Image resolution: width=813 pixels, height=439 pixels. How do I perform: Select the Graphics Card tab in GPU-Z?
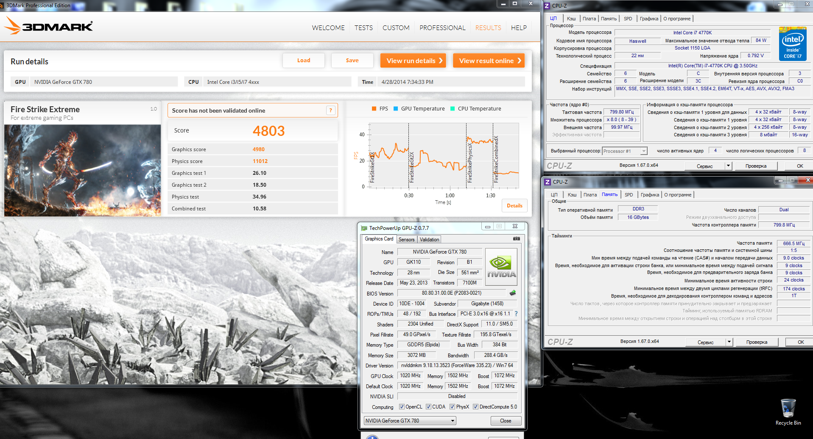coord(379,239)
